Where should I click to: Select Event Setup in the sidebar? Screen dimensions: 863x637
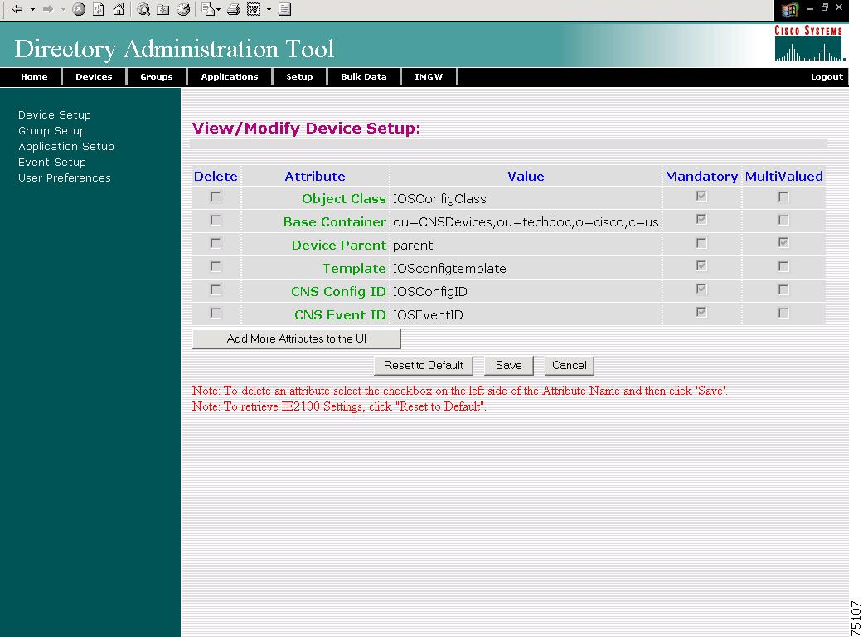(52, 162)
